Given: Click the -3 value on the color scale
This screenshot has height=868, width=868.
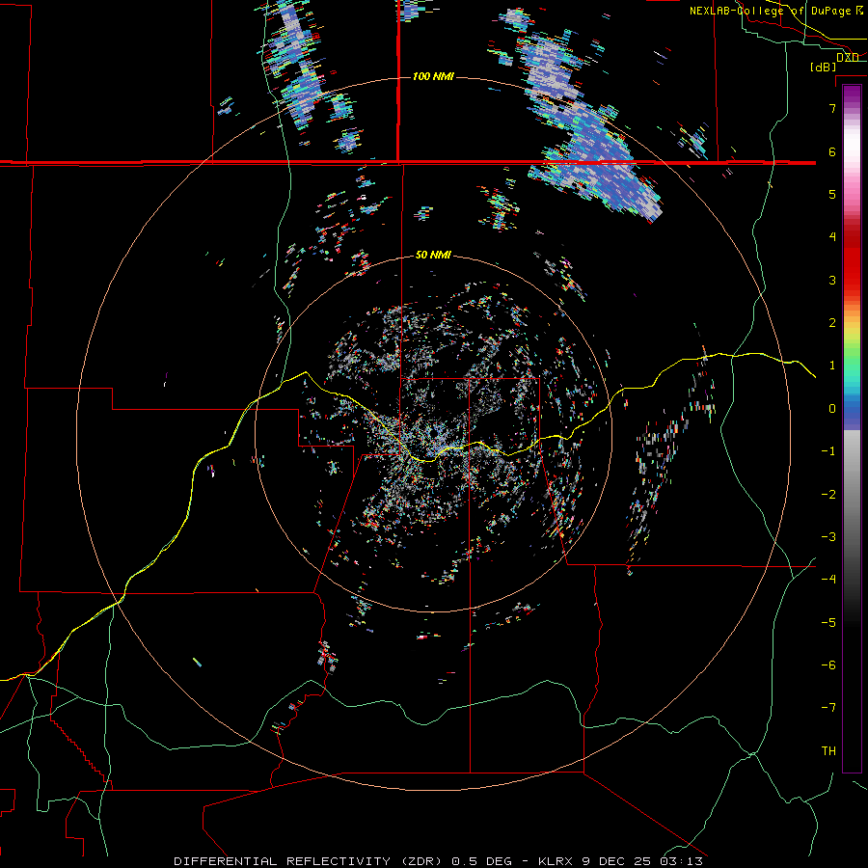Looking at the screenshot, I should click(x=828, y=537).
